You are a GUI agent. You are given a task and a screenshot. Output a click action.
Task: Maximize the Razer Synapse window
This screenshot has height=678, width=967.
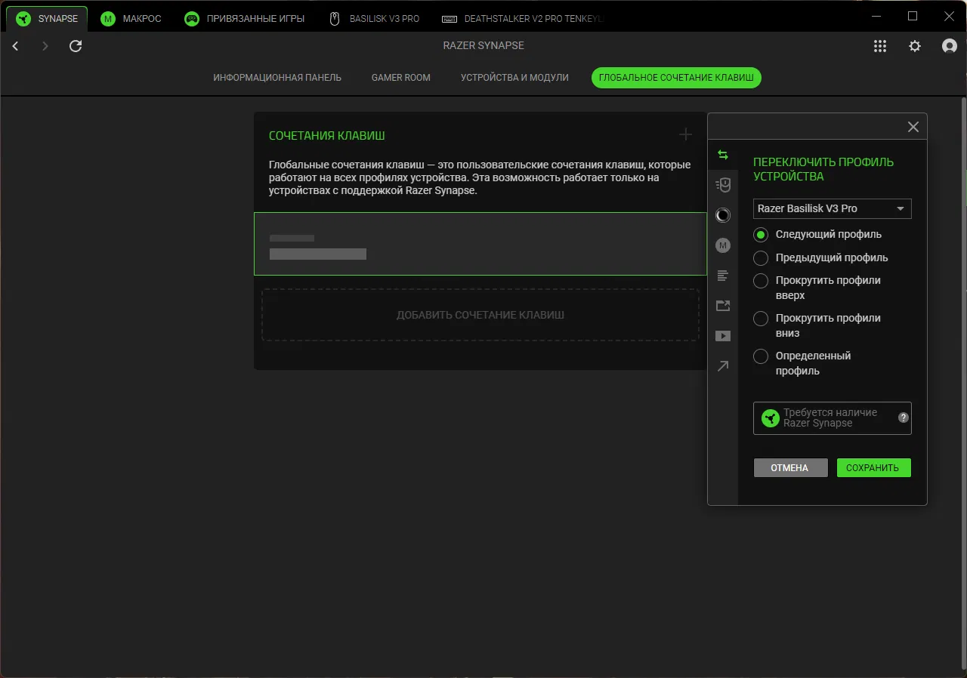[913, 16]
